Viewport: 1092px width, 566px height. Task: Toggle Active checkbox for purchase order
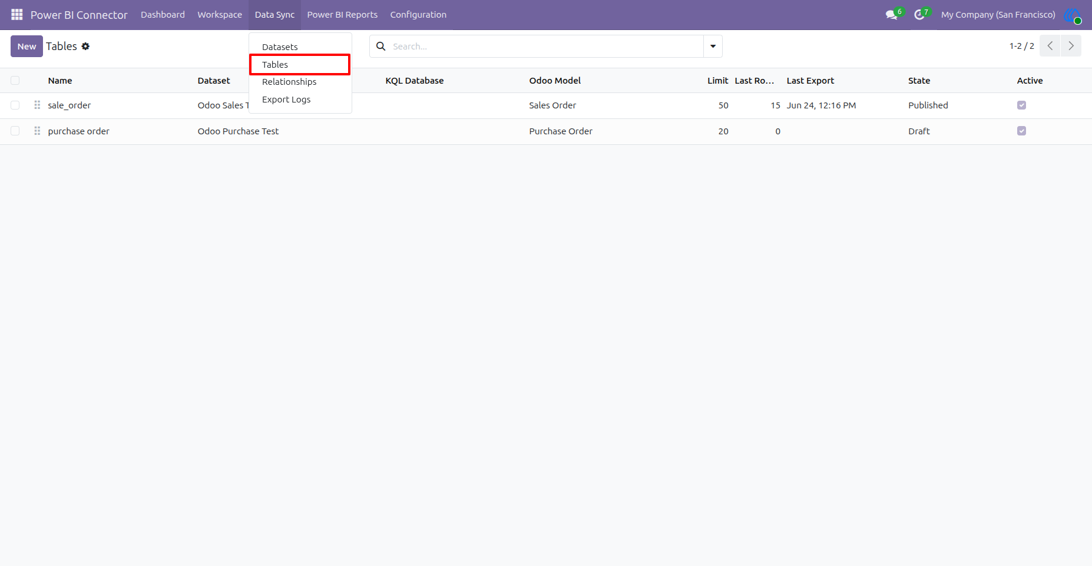click(x=1021, y=131)
